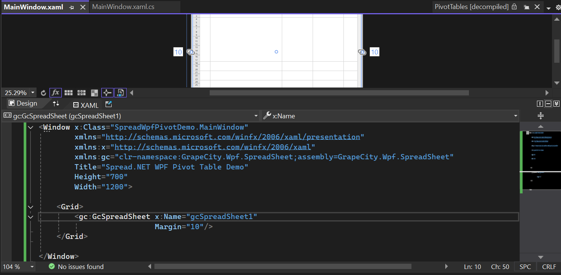This screenshot has width=561, height=275.
Task: Open the MainWindow.xaml.cs tab
Action: point(123,7)
